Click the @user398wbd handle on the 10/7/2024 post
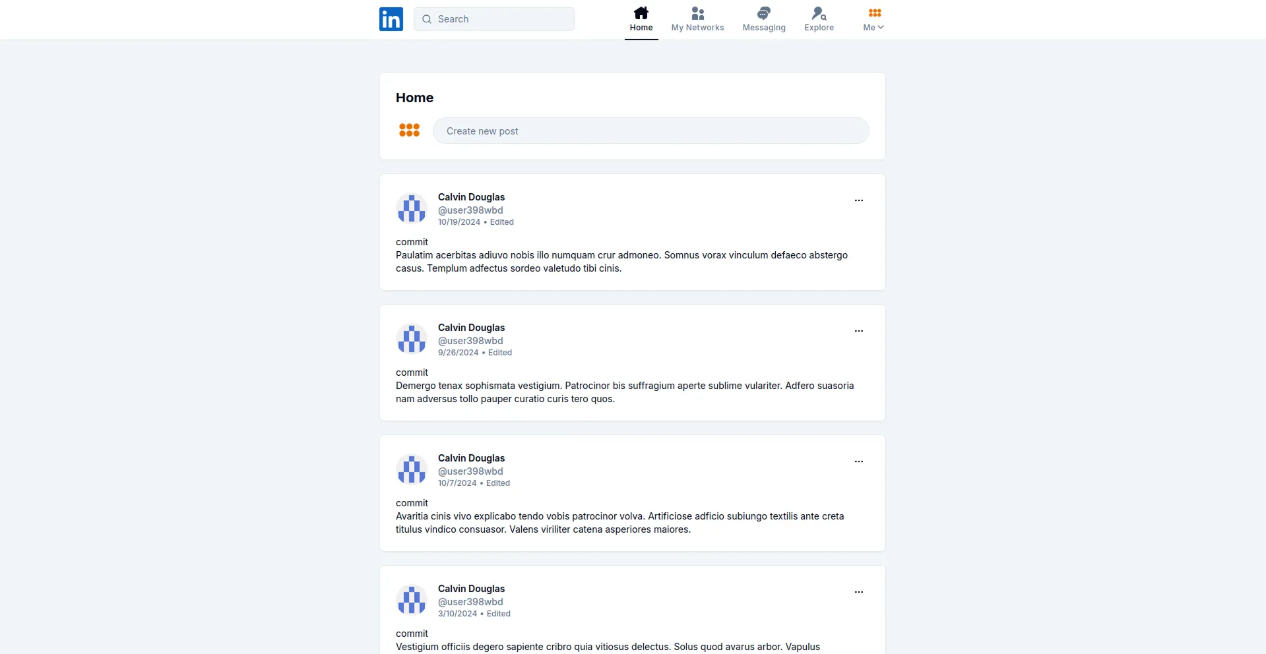Image resolution: width=1266 pixels, height=654 pixels. pyautogui.click(x=470, y=471)
